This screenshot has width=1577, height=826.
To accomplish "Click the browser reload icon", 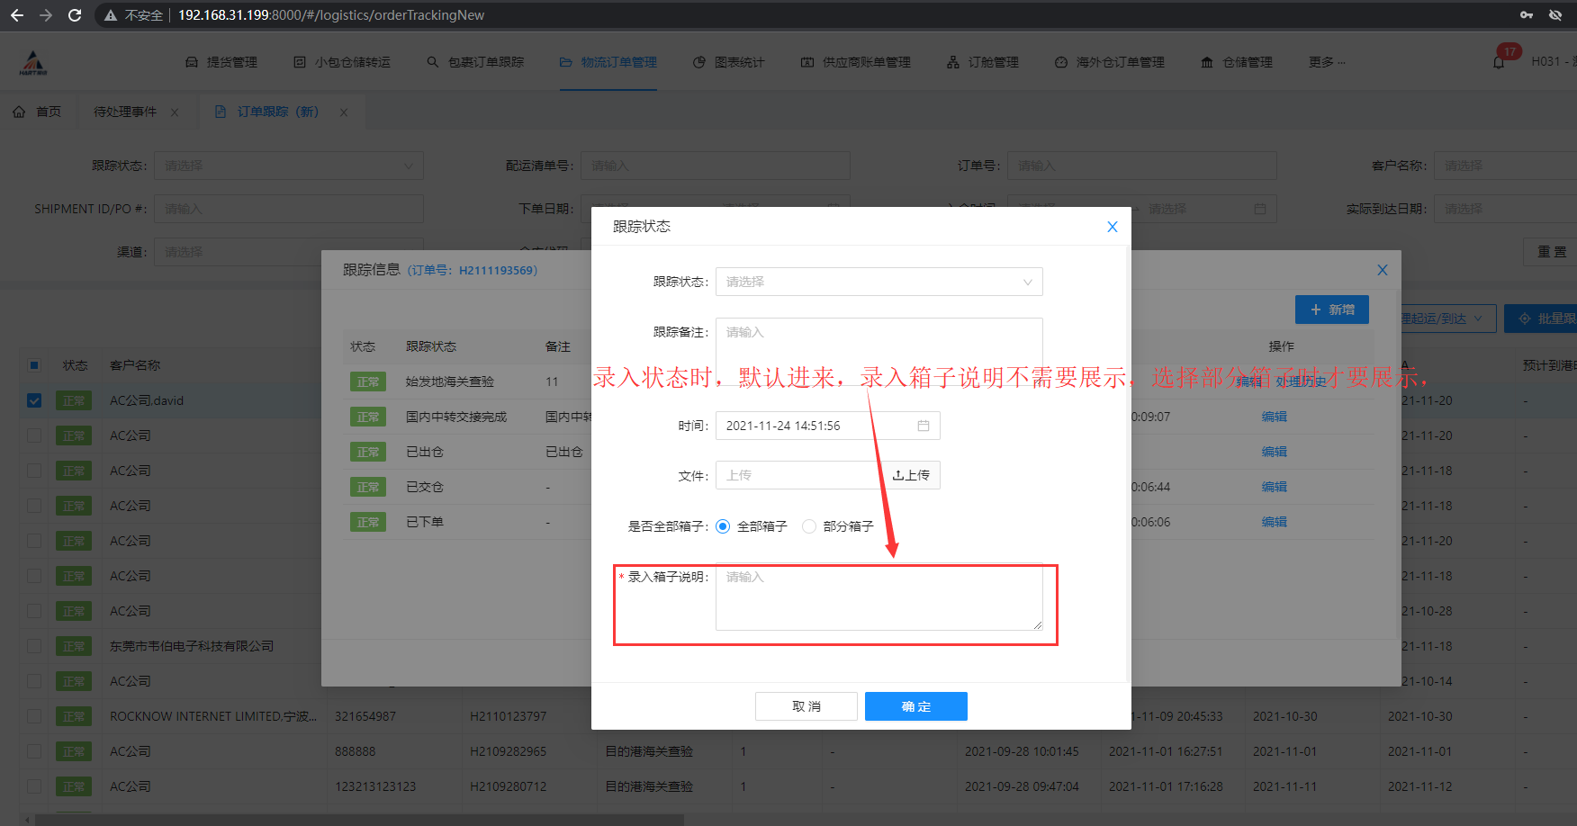I will [x=75, y=15].
